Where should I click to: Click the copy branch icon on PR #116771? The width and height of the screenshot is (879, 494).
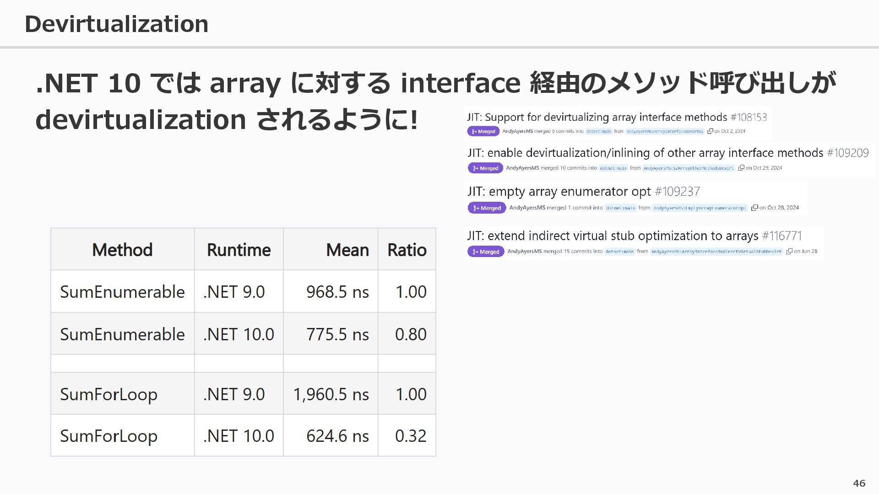789,252
